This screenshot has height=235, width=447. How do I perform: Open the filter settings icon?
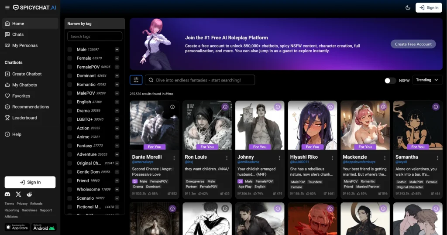click(136, 80)
